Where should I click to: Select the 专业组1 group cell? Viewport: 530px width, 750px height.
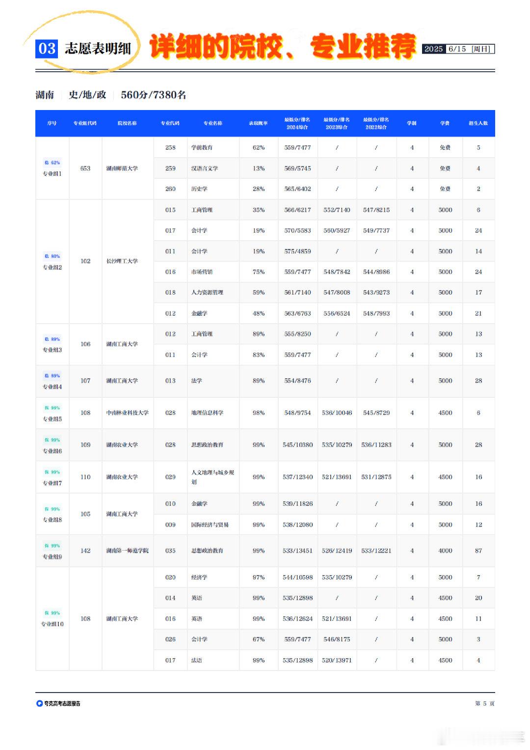point(52,168)
